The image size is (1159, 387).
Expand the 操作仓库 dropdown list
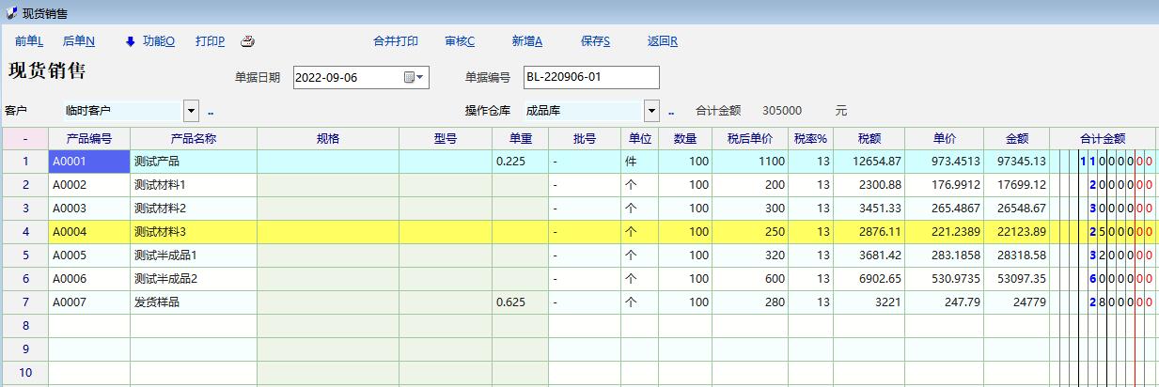[x=652, y=111]
